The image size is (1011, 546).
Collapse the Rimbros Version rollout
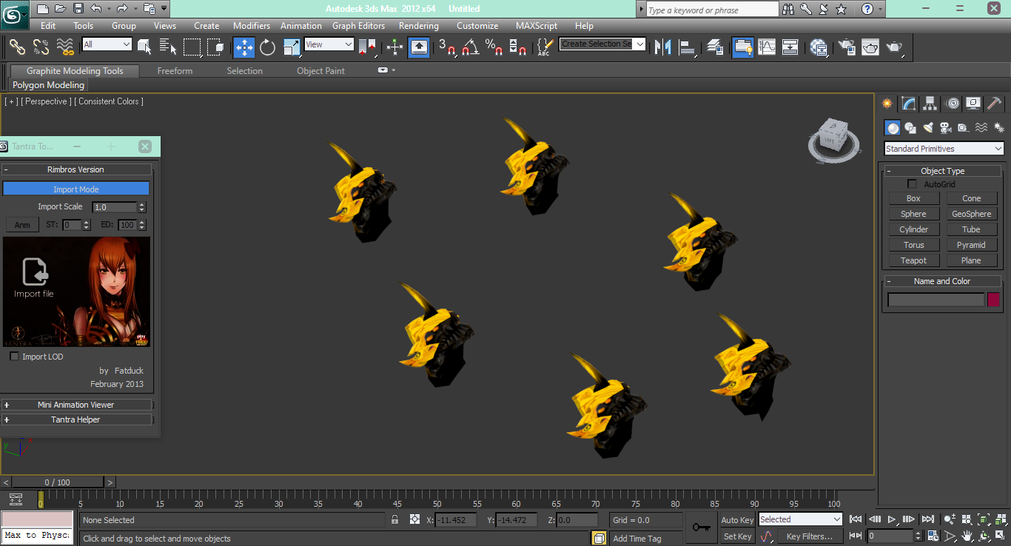pos(76,169)
